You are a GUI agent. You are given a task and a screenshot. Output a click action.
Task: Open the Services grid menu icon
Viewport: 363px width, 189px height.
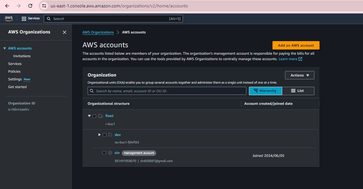pyautogui.click(x=24, y=19)
